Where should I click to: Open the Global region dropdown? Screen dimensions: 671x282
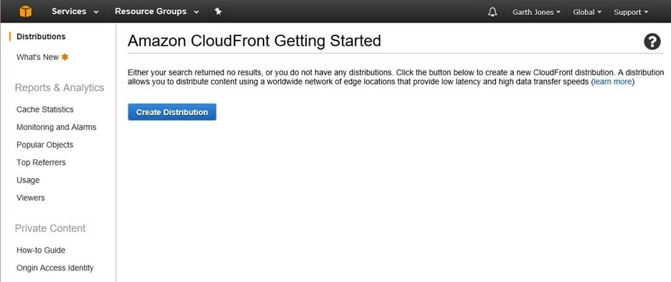[587, 12]
